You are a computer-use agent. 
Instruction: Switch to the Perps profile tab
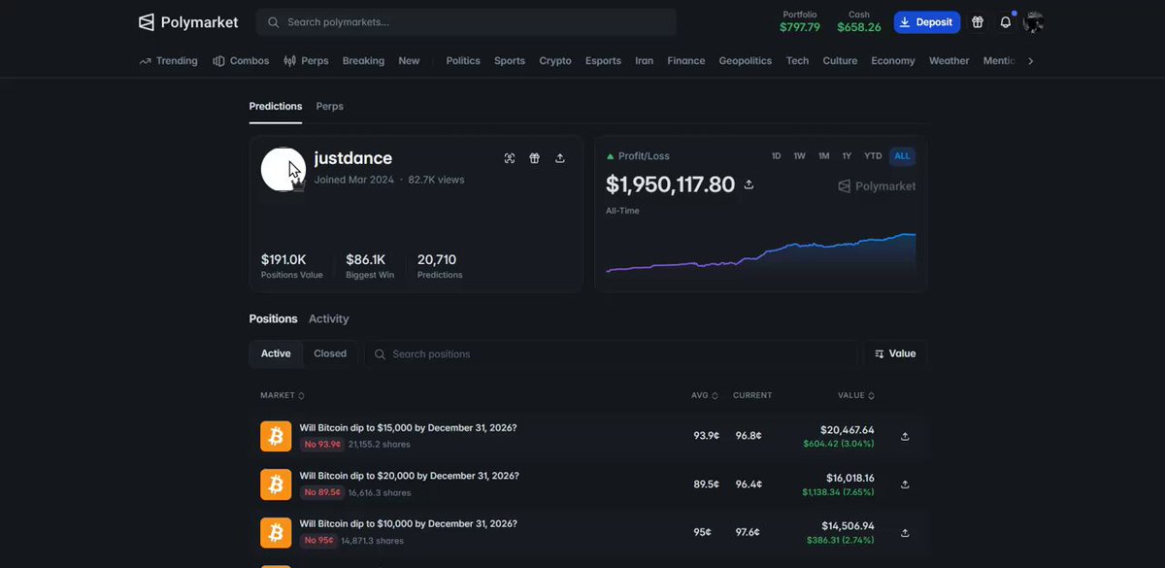(330, 106)
